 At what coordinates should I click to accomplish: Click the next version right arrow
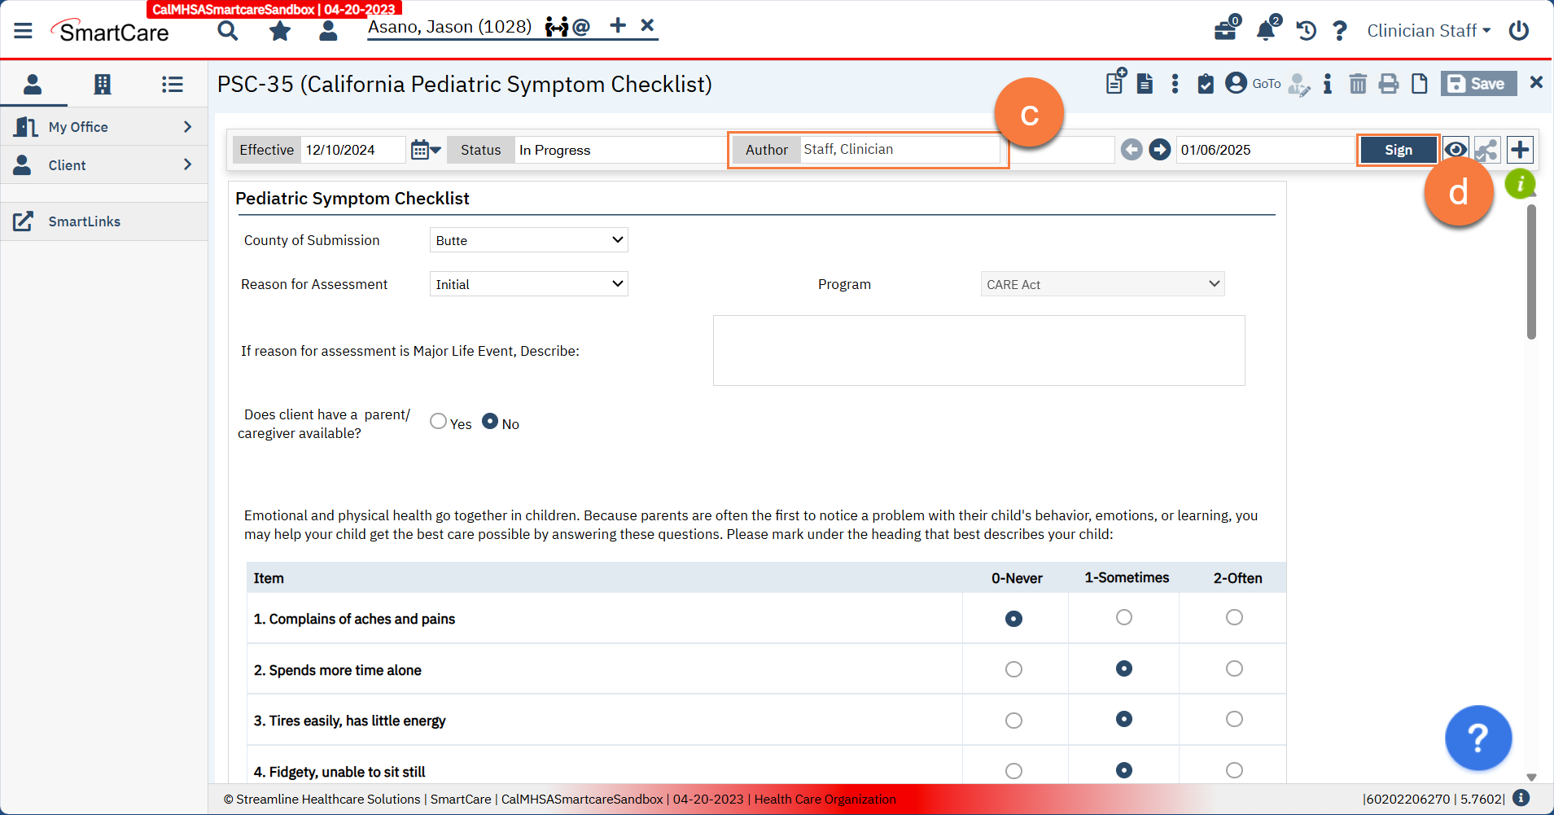[1160, 150]
